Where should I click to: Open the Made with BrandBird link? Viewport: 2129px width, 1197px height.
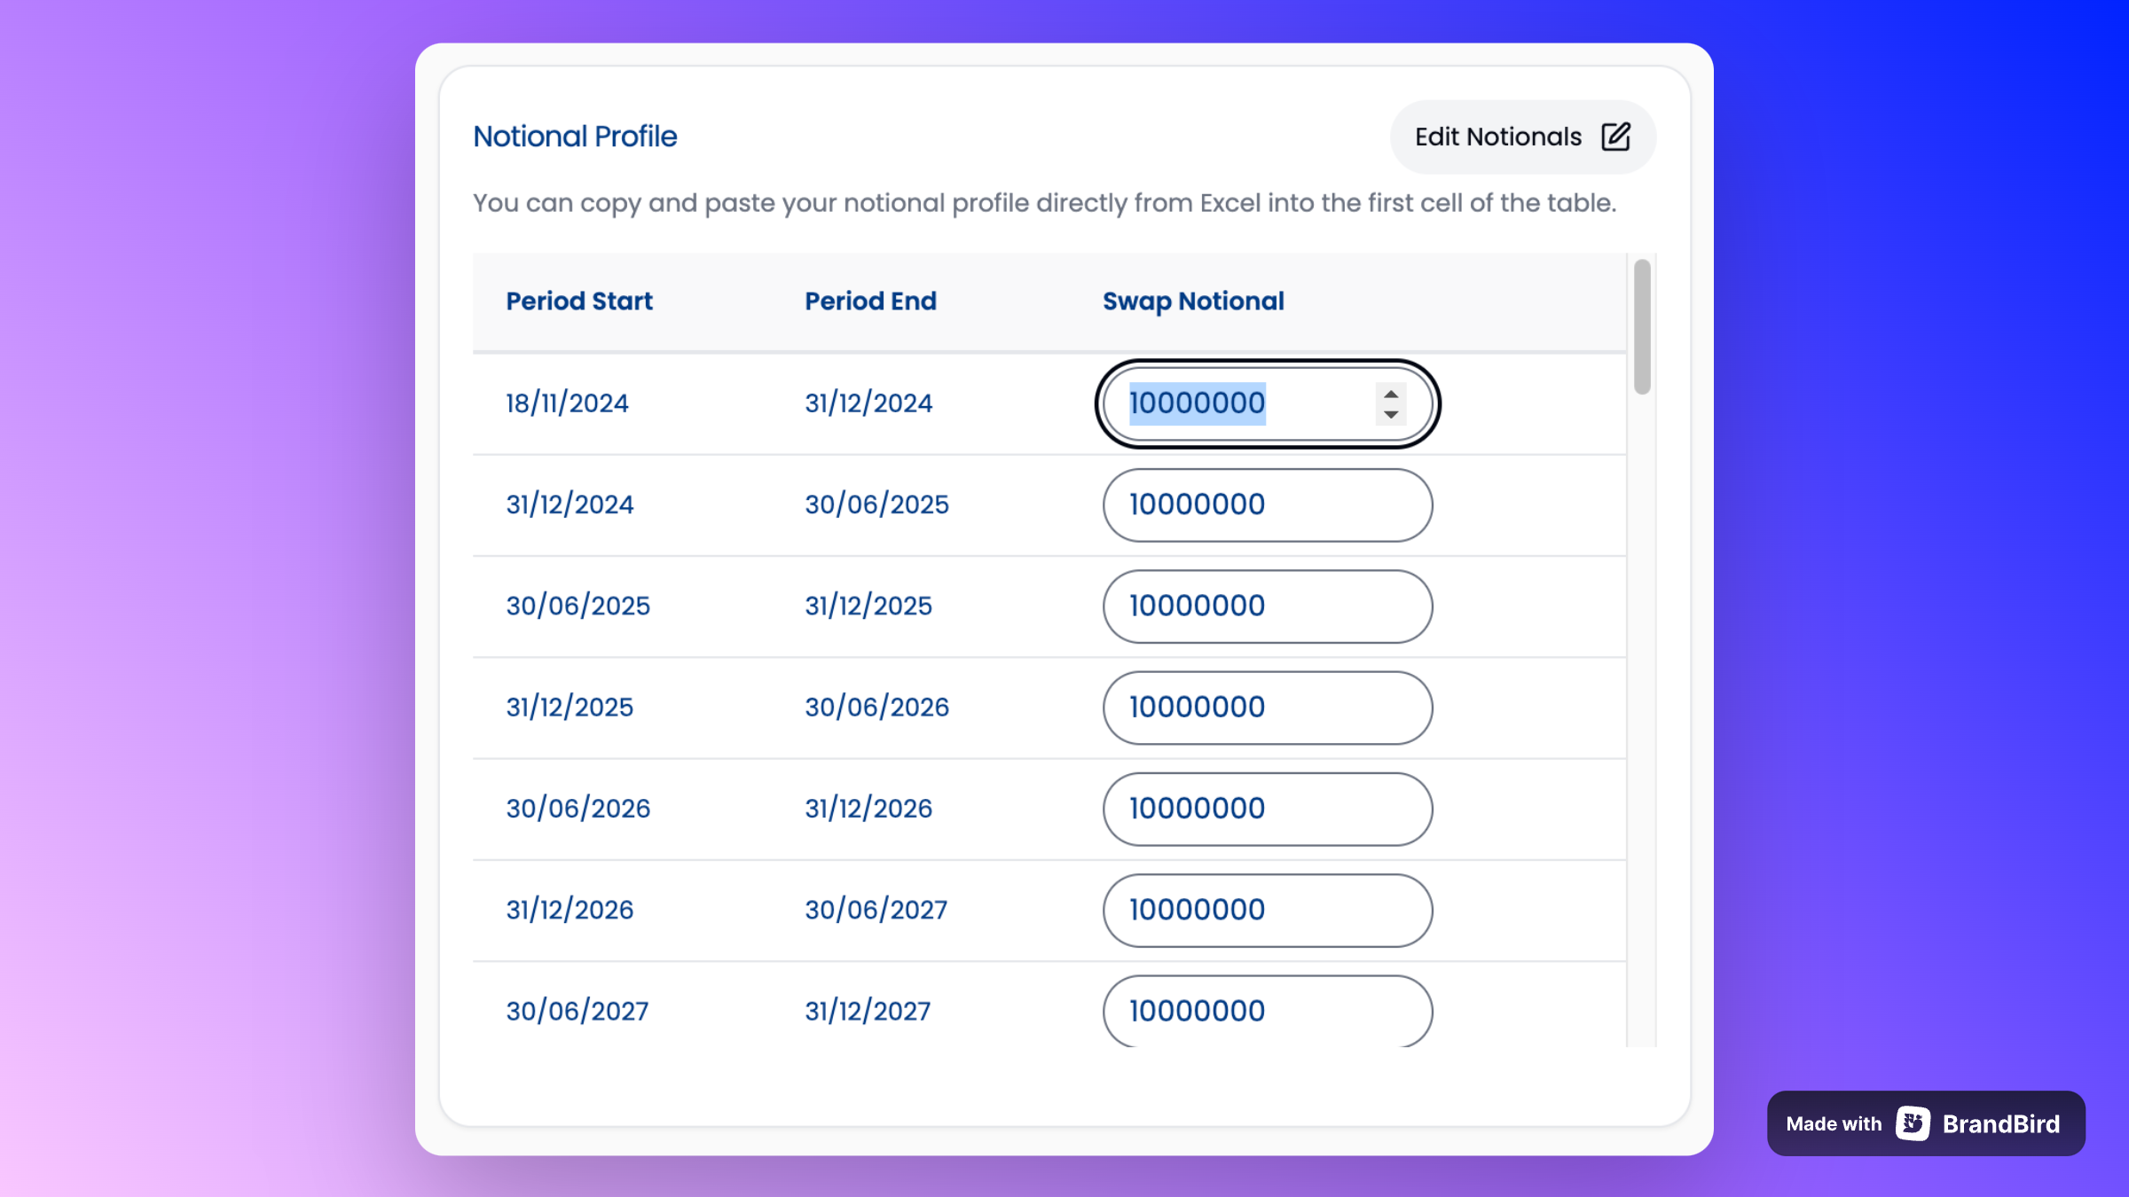(x=1925, y=1123)
